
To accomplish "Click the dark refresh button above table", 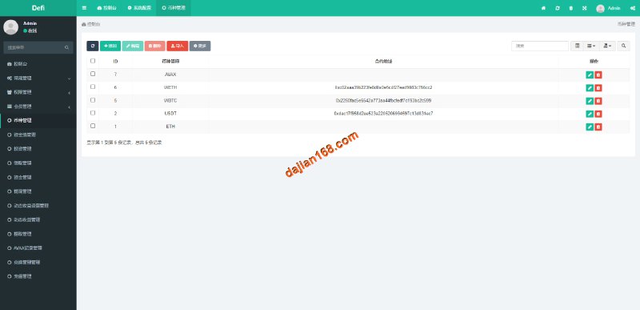I will (x=93, y=46).
